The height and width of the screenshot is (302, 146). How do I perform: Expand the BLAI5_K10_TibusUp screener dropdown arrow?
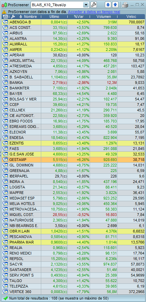point(86,4)
